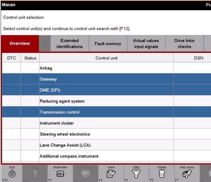Image resolution: width=211 pixels, height=182 pixels.
Task: Select Lane Change Assist (LCA) row
Action: (x=106, y=145)
